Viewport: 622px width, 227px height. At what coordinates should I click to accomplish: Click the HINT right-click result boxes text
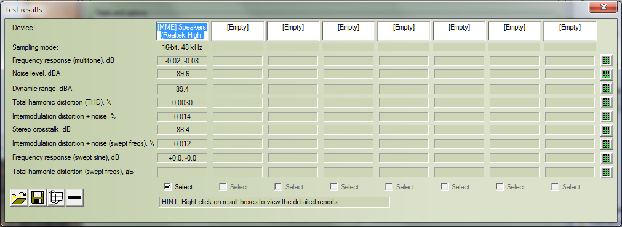click(274, 202)
